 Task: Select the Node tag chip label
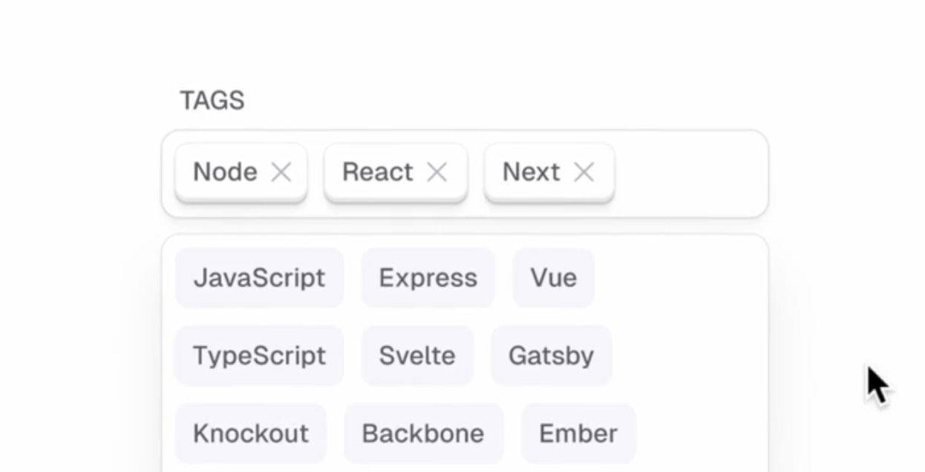click(225, 172)
